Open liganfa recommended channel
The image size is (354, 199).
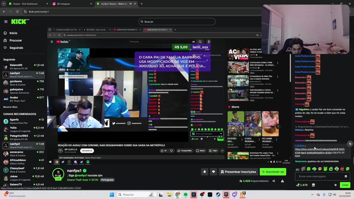[24, 121]
